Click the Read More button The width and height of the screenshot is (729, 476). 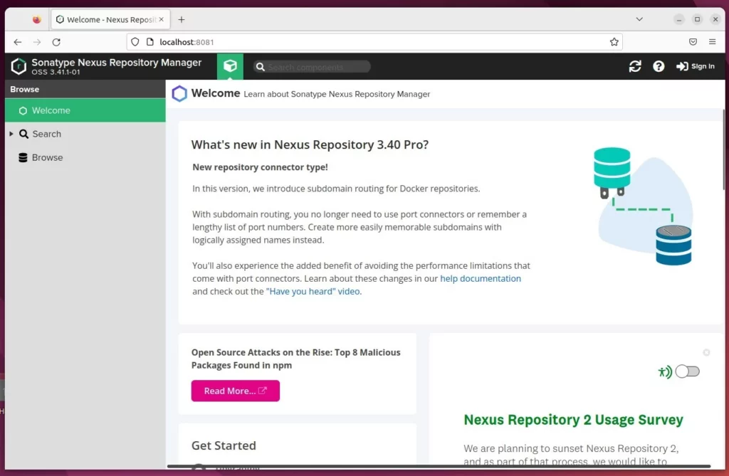click(x=235, y=391)
